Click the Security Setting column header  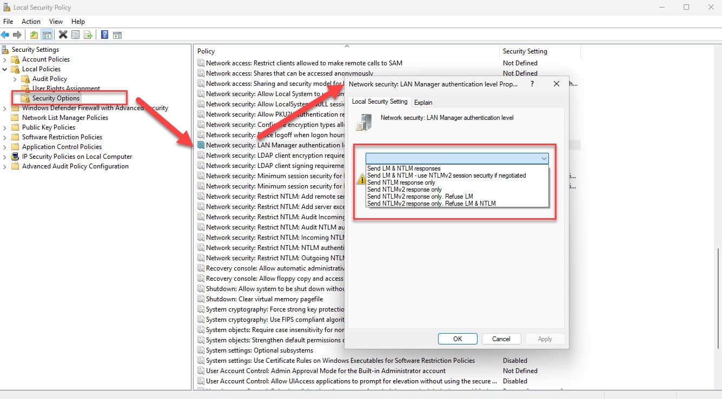click(x=525, y=51)
